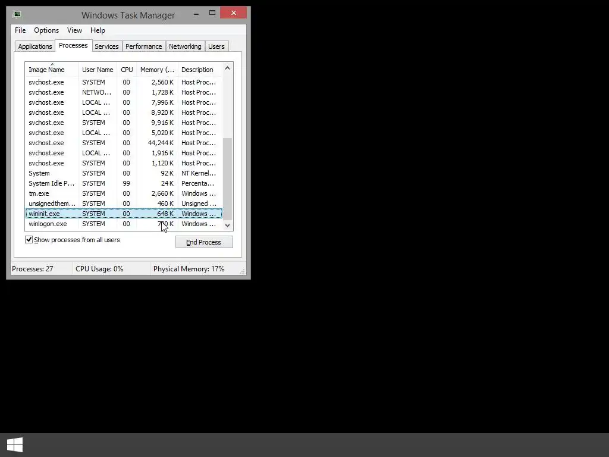The image size is (609, 457).
Task: Sort by User Name column header
Action: pos(98,70)
